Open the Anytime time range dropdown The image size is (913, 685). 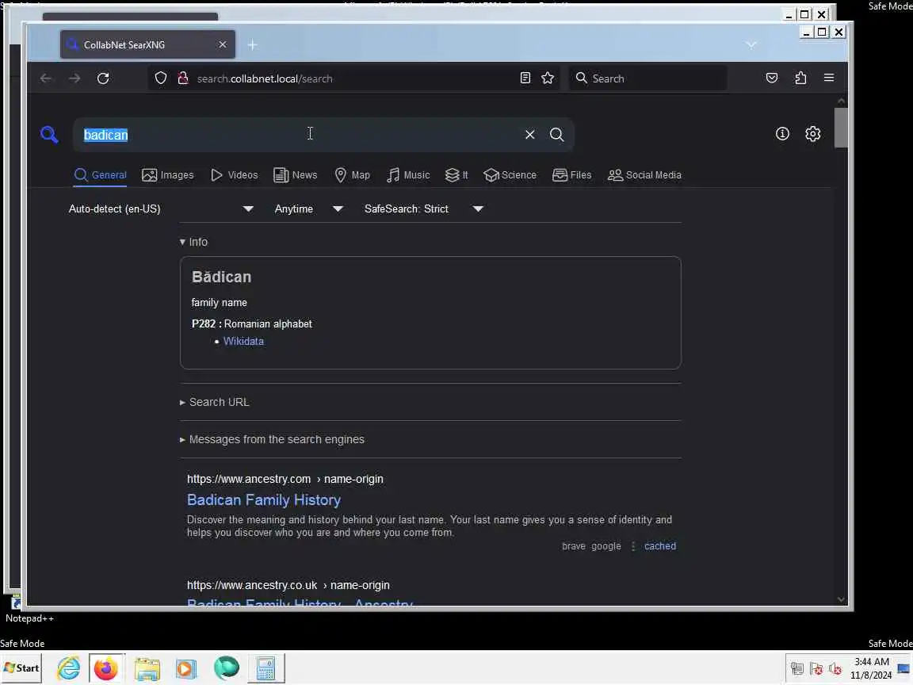point(308,209)
